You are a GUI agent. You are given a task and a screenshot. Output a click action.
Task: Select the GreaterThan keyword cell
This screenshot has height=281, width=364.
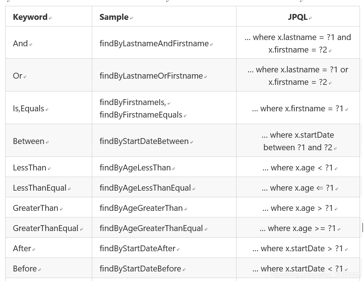pos(35,208)
